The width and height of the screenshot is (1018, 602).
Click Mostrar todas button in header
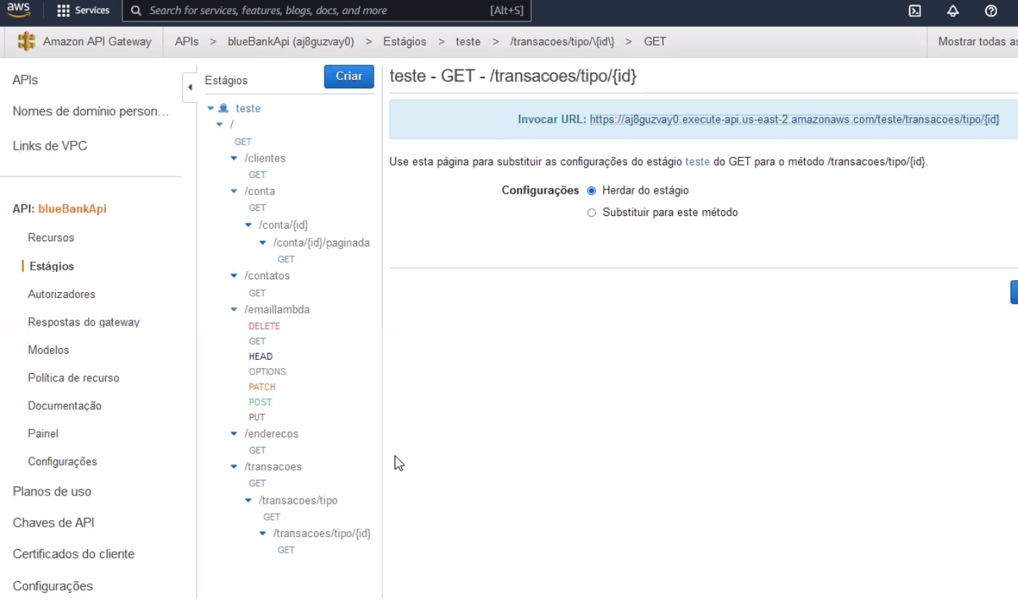point(977,42)
